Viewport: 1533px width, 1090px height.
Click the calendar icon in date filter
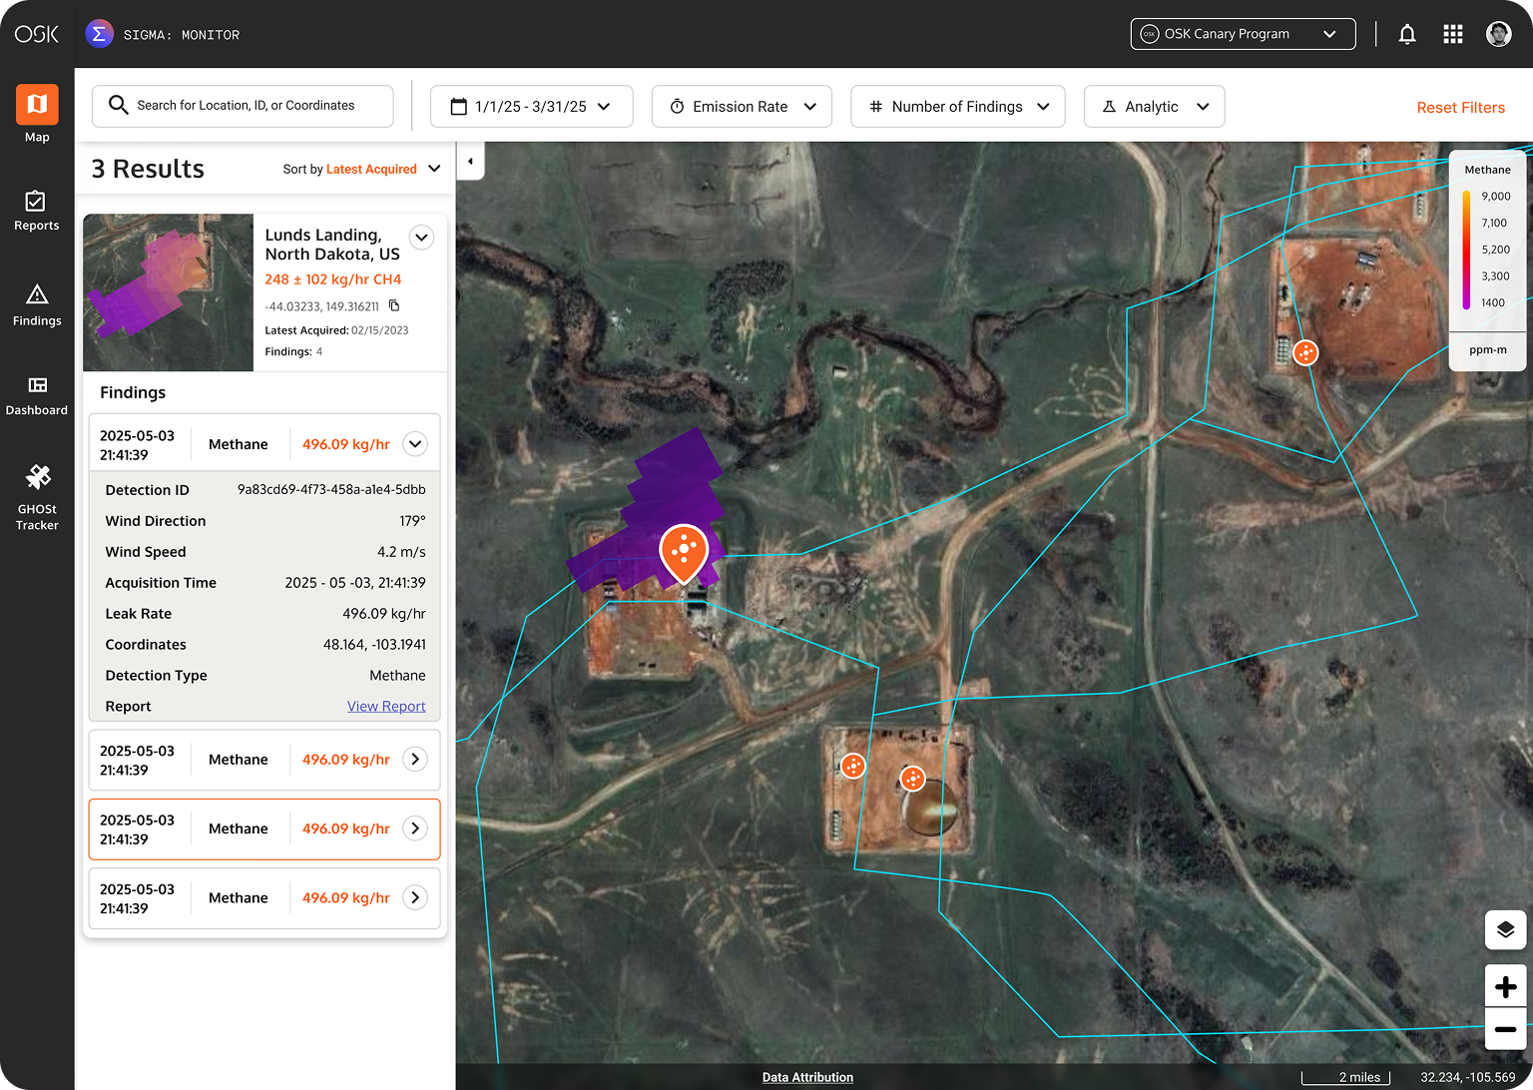coord(459,106)
